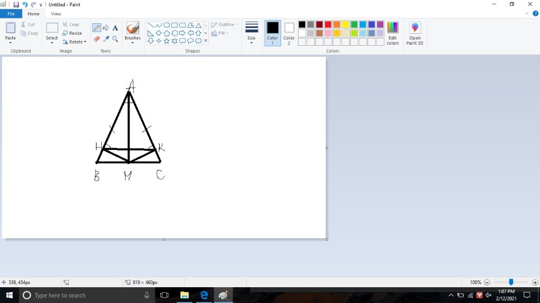Open Microsoft Edge from taskbar
The width and height of the screenshot is (540, 303).
[x=204, y=295]
